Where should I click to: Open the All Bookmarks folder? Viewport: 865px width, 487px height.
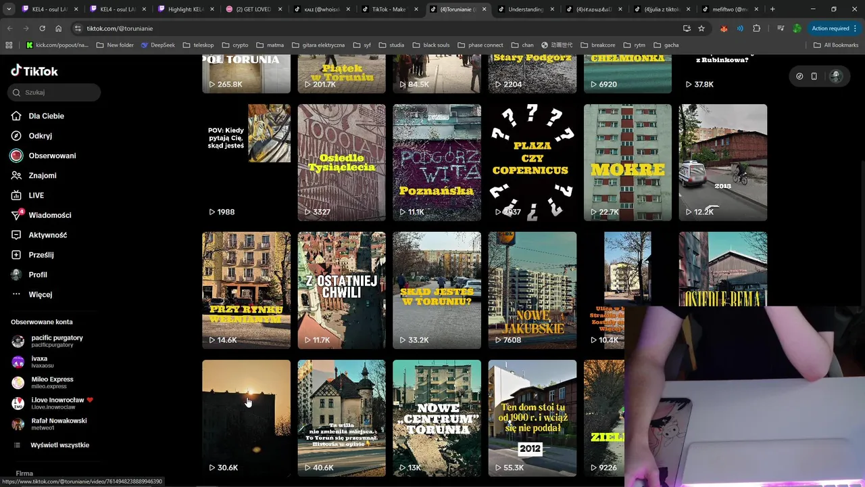[836, 45]
